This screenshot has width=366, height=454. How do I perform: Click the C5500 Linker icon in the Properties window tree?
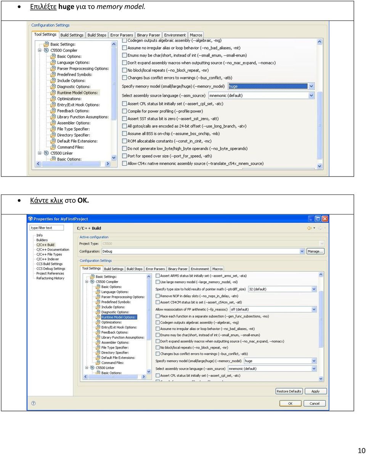click(x=92, y=368)
